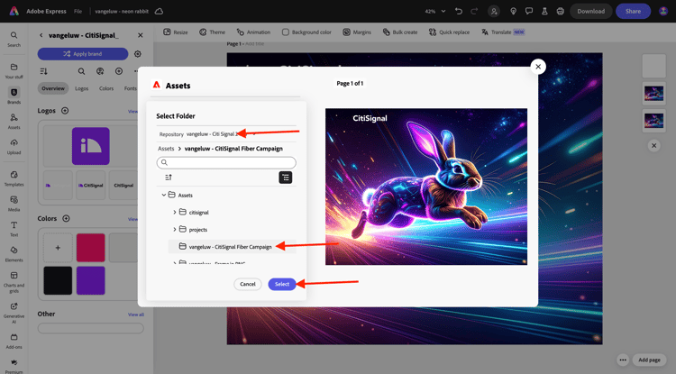Open the zoom percentage dropdown

pyautogui.click(x=435, y=11)
